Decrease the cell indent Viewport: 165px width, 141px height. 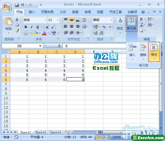click(x=66, y=33)
